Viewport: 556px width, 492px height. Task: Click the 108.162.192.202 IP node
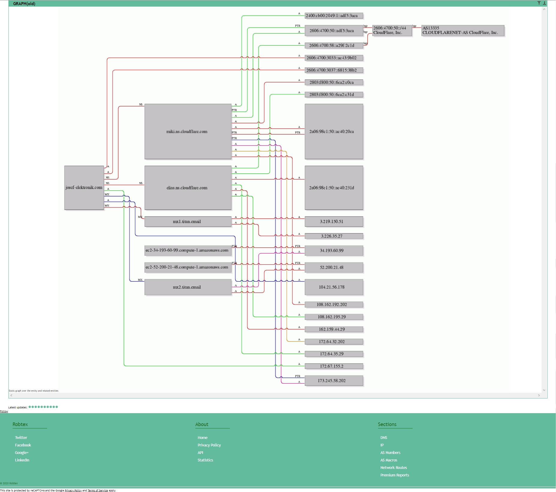coord(334,305)
